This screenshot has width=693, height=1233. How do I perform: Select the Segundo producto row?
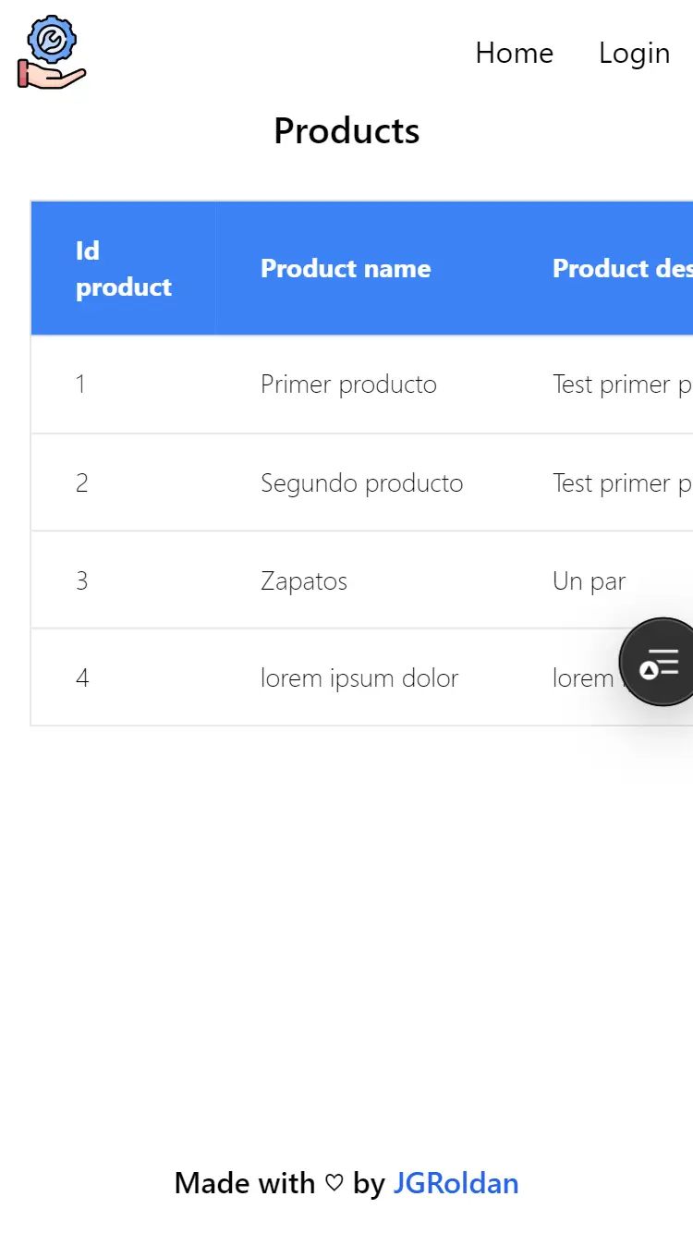point(360,482)
